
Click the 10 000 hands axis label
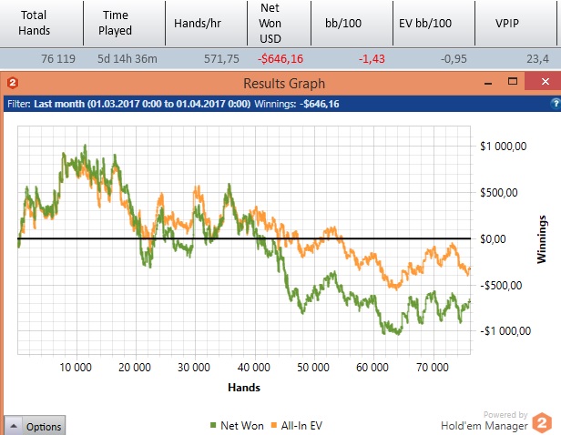(76, 367)
